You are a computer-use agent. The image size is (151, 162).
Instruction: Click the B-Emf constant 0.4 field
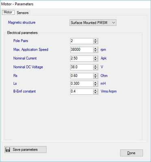[82, 92]
